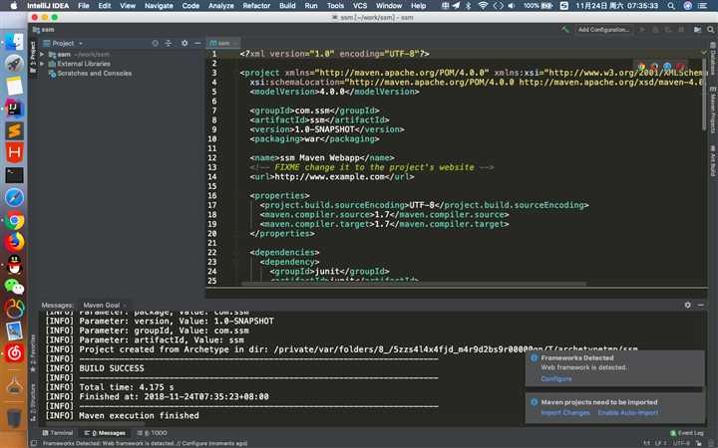This screenshot has width=718, height=448.
Task: Open the Structure tool window stripe
Action: 33,402
